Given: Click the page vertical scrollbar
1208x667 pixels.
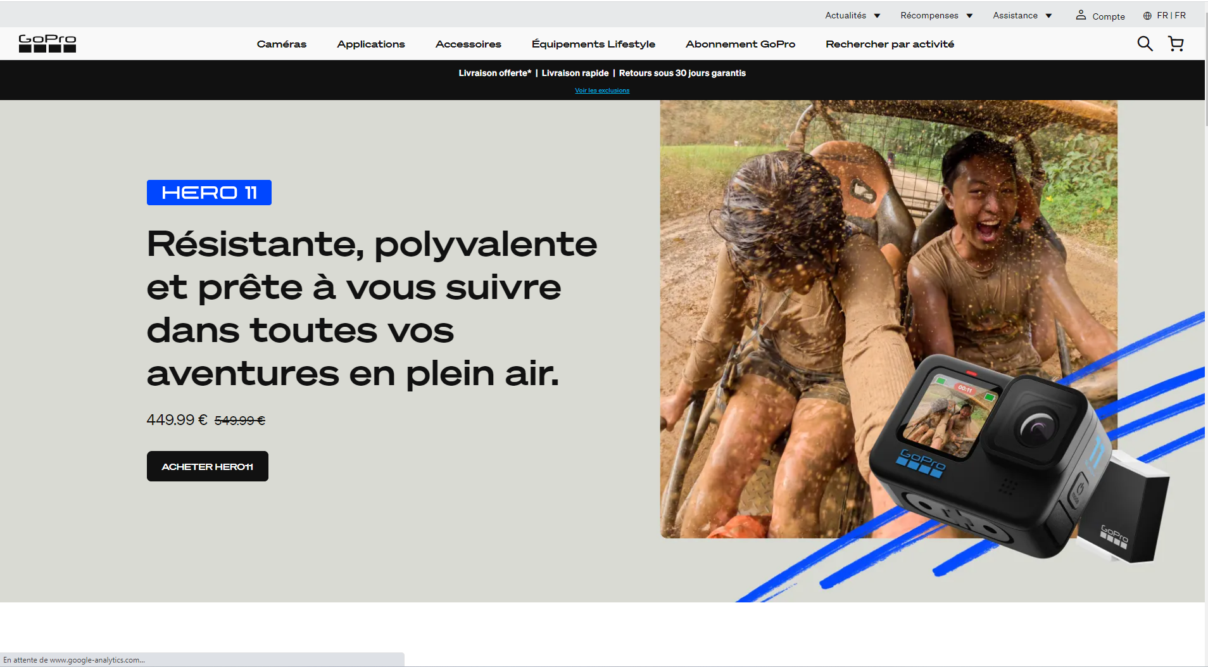Looking at the screenshot, I should (1206, 70).
